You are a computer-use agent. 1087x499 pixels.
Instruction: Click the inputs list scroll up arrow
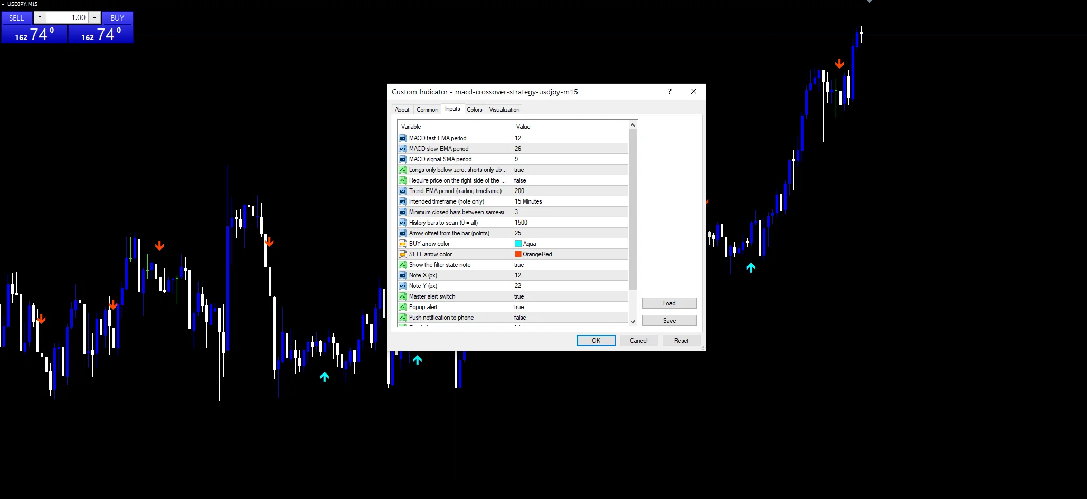click(x=632, y=126)
